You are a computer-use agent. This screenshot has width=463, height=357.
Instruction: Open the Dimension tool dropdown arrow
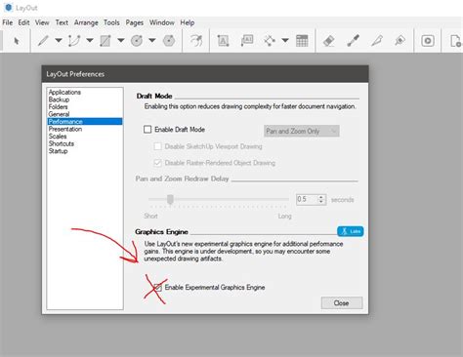(x=285, y=41)
